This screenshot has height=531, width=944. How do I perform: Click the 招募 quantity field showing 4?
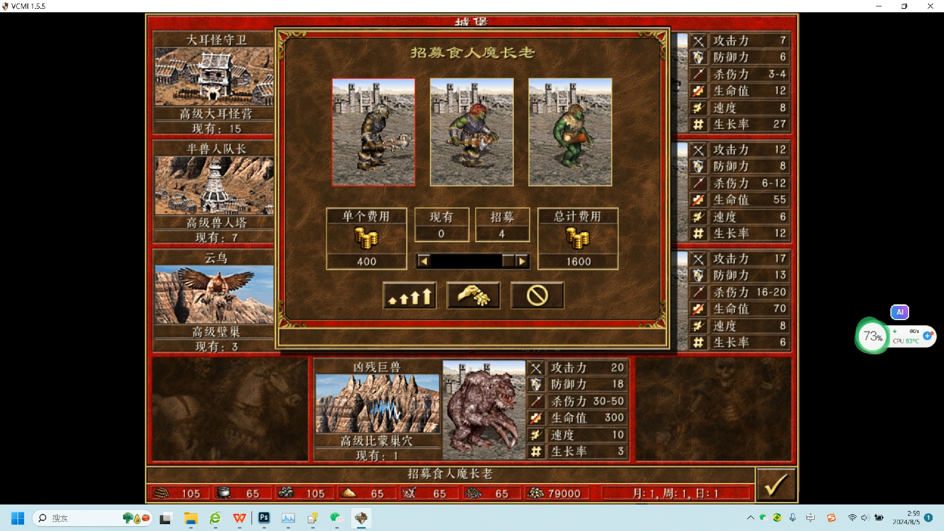(502, 234)
